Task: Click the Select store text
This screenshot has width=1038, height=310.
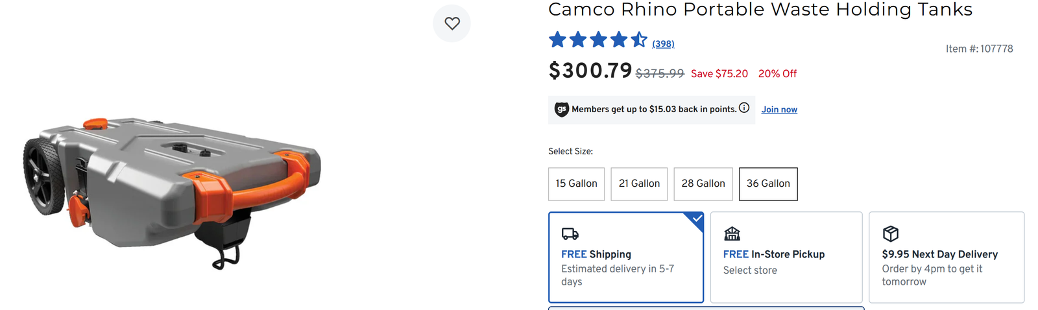Action: (x=750, y=270)
